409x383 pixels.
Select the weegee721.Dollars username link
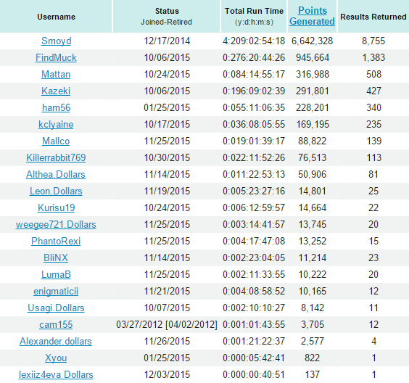(56, 225)
